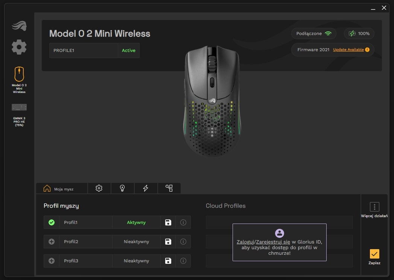Click the Profil myszy heading
The width and height of the screenshot is (394, 280).
point(61,206)
